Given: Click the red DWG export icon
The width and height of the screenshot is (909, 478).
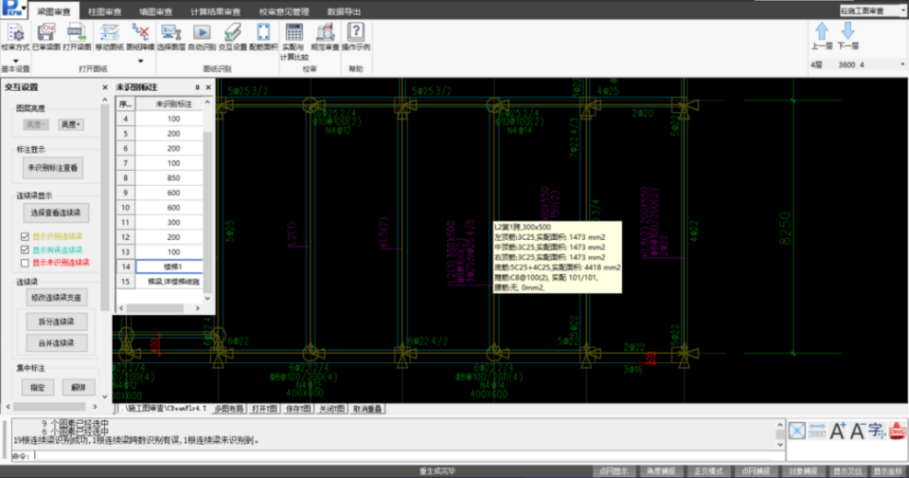Looking at the screenshot, I should (x=897, y=429).
